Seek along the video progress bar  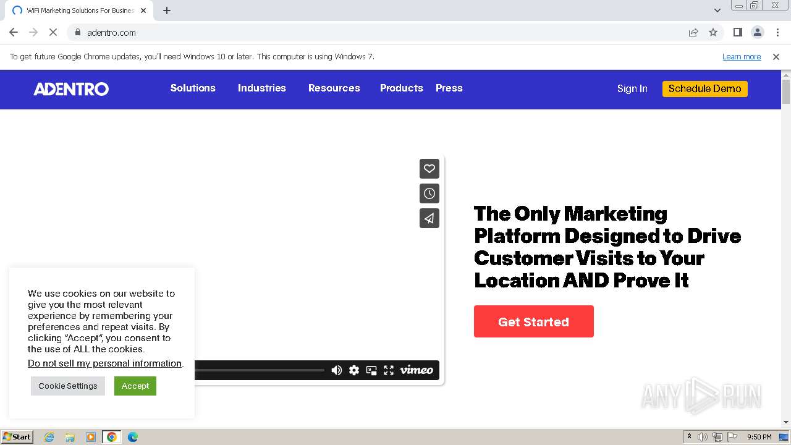pos(260,370)
